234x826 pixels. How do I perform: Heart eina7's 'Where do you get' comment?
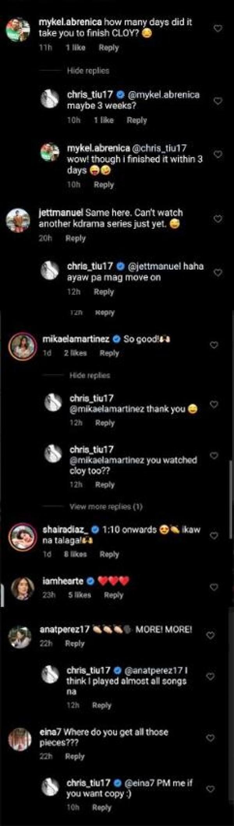tap(210, 738)
